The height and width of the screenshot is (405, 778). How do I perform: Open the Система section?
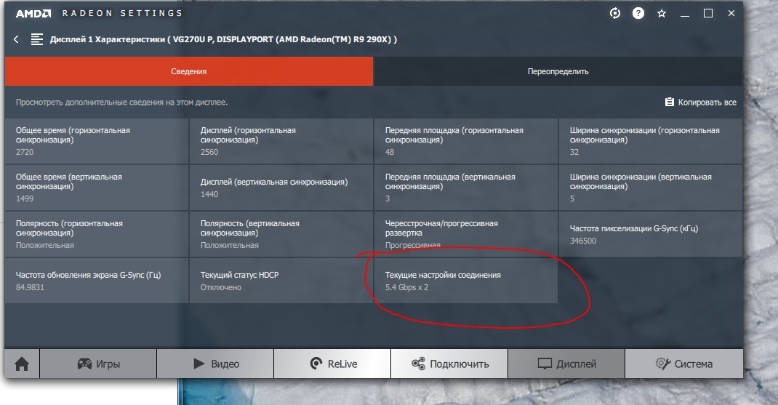coord(683,364)
